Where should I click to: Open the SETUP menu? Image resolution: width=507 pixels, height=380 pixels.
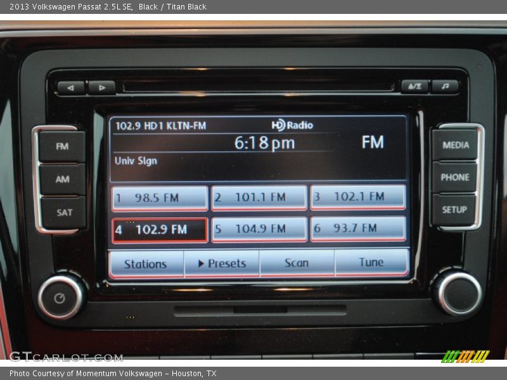(x=455, y=208)
